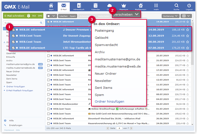The width and height of the screenshot is (197, 134).
Task: Star the email dated 01.07.2019
Action: (x=188, y=109)
